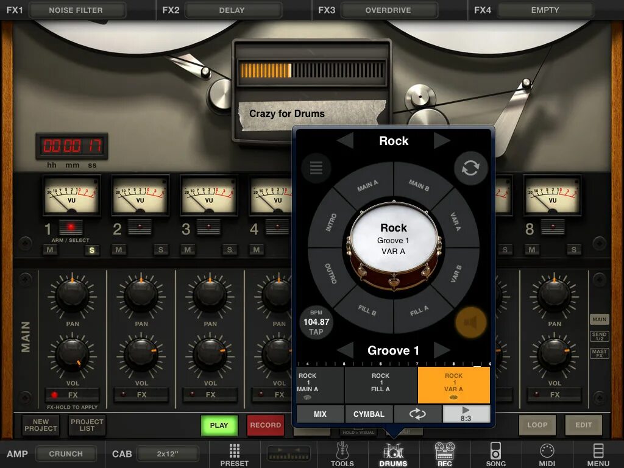Click the green PLAY button
Screen dimensions: 624x468
coord(219,425)
